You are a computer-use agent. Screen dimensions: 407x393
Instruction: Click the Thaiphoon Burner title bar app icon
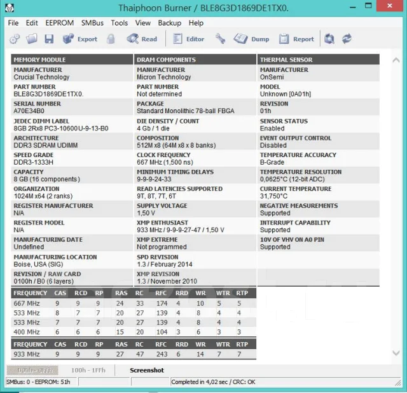[10, 8]
